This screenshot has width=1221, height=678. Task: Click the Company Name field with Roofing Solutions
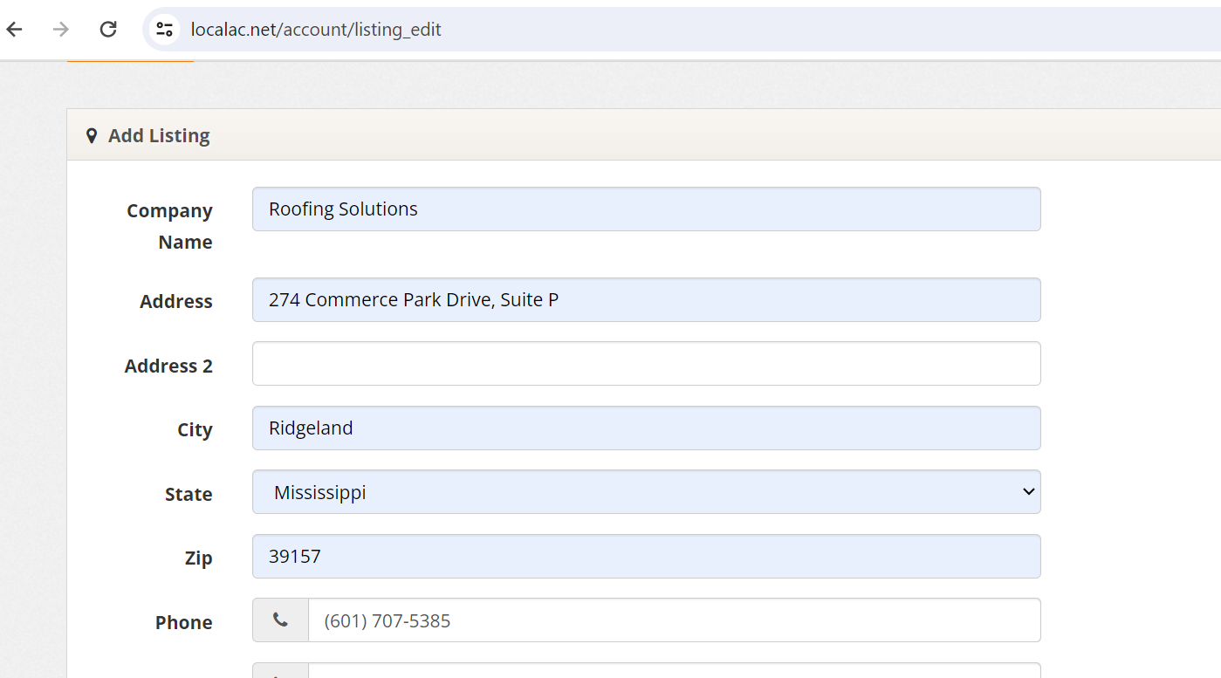point(646,209)
